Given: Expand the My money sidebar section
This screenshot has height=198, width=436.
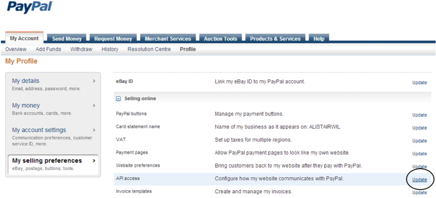Looking at the screenshot, I should point(53,109).
